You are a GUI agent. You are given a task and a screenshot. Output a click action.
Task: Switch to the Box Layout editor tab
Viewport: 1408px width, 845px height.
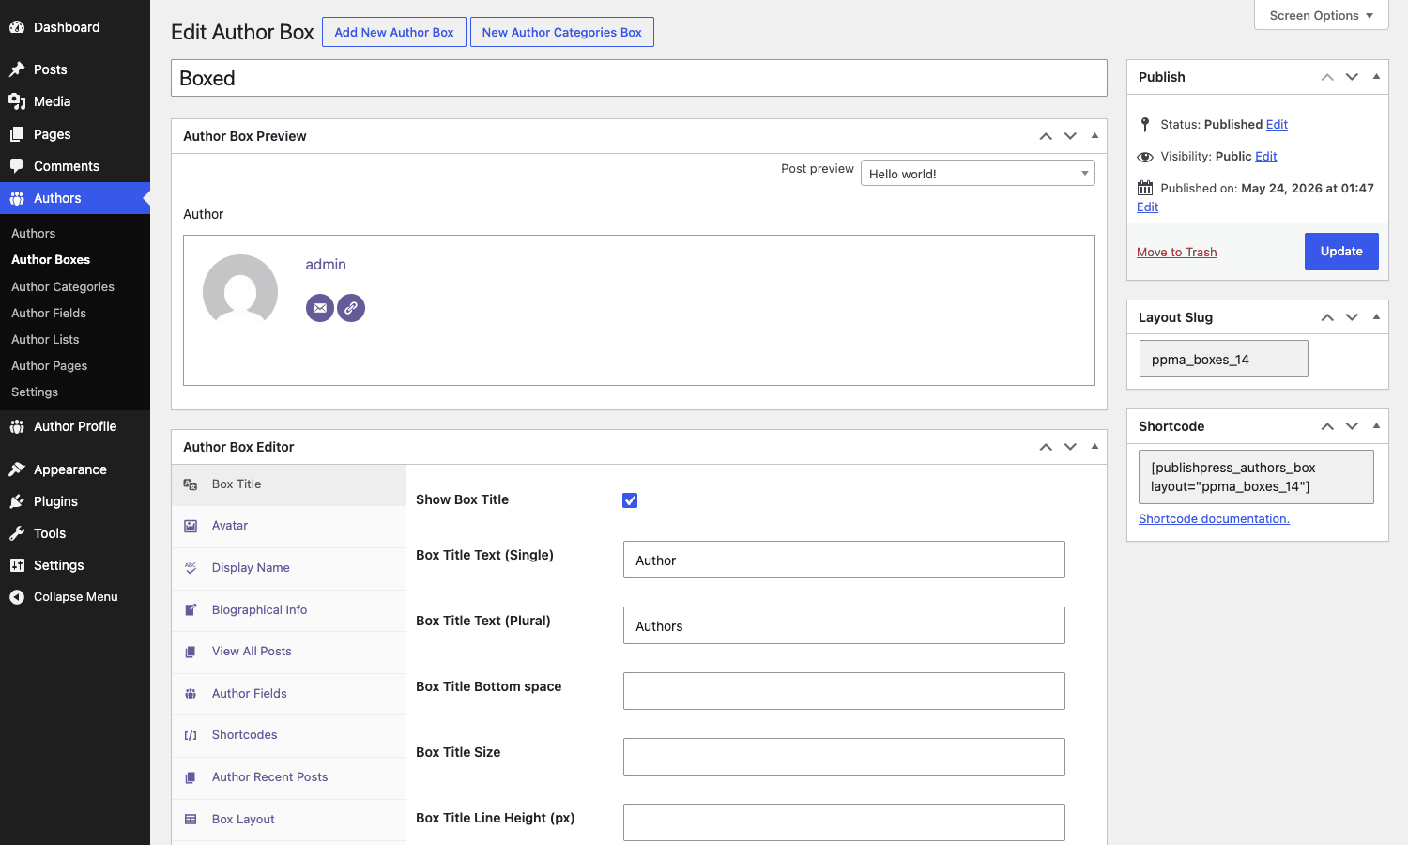(x=289, y=820)
